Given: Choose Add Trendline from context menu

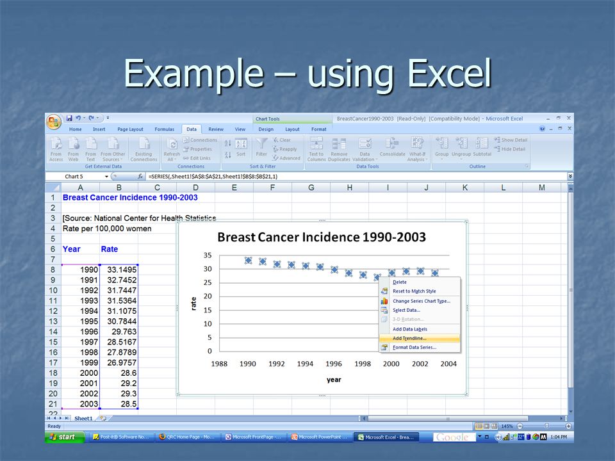Looking at the screenshot, I should coord(419,338).
